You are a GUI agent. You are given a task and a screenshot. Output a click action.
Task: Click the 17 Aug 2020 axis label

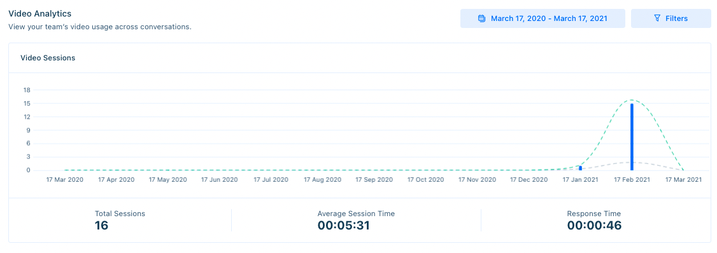[x=322, y=180]
